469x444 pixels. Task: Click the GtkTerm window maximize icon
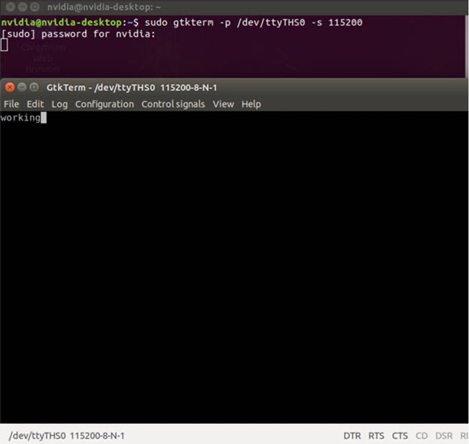tap(34, 87)
